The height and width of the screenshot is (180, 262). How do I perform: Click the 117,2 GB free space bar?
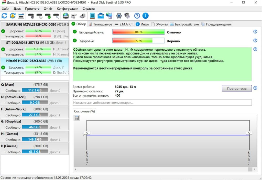(35, 90)
